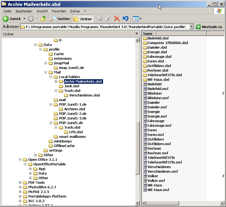Expand the Archiv Mailverkehr.sbd tree node
Screen dimensions: 226x207
(56, 81)
